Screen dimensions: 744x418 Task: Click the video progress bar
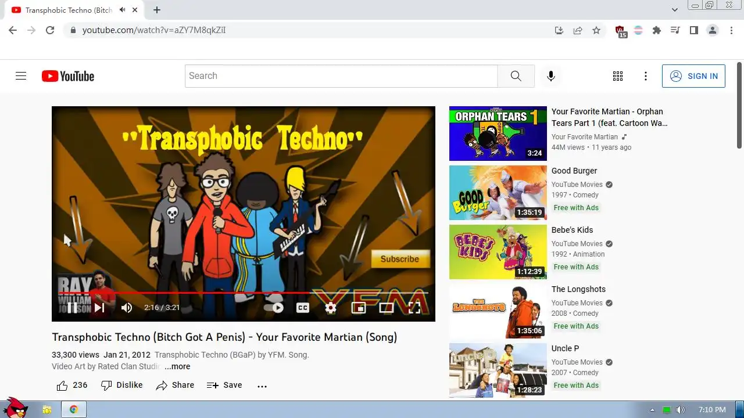(x=243, y=293)
